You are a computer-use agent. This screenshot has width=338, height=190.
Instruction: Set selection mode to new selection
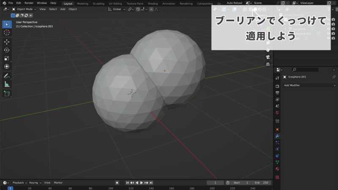point(13,16)
